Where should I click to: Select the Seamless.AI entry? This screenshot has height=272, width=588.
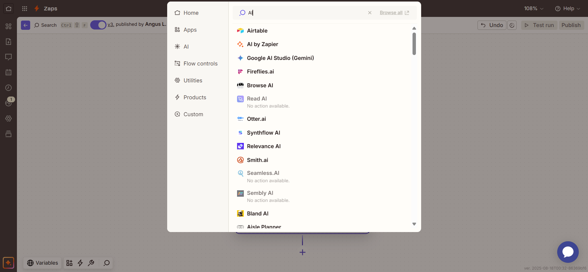click(x=322, y=177)
